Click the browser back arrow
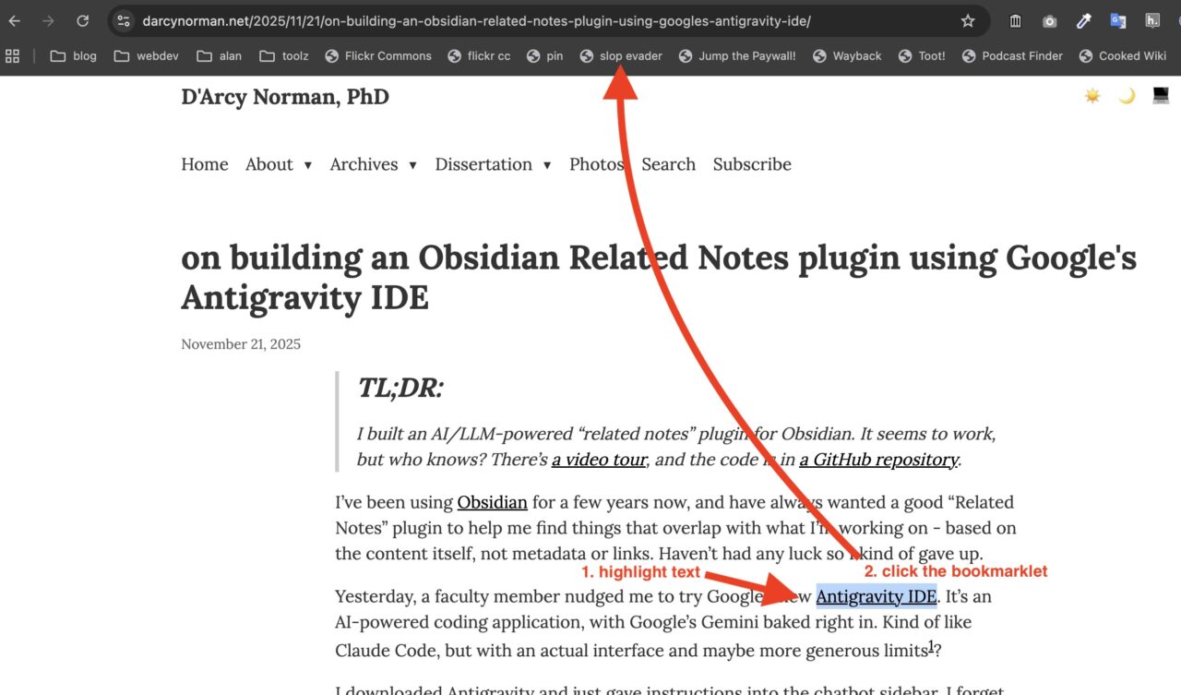 click(15, 20)
